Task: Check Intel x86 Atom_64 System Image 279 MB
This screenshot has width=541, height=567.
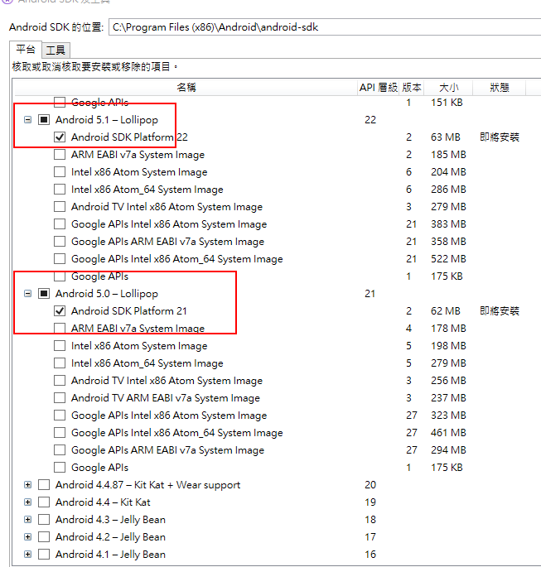Action: [60, 363]
